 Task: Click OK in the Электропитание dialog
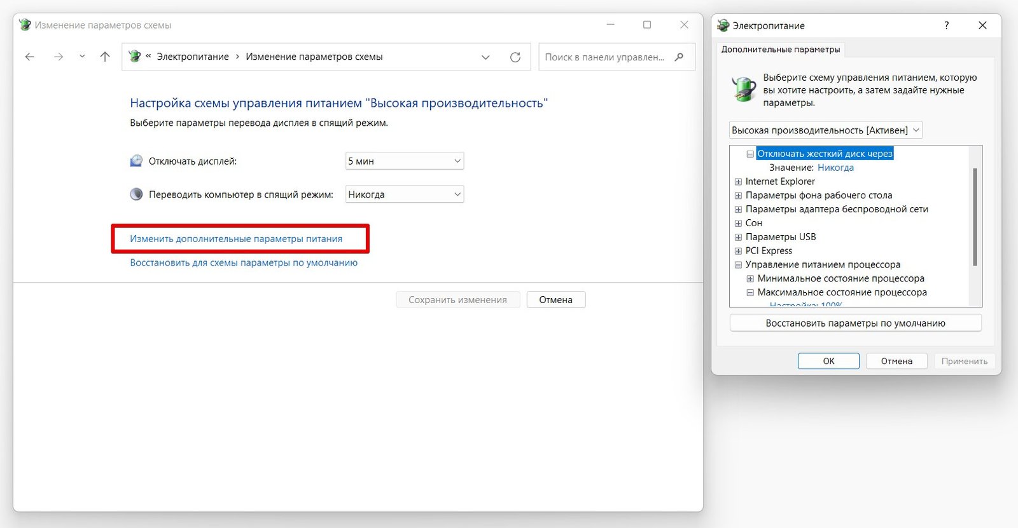pyautogui.click(x=828, y=361)
